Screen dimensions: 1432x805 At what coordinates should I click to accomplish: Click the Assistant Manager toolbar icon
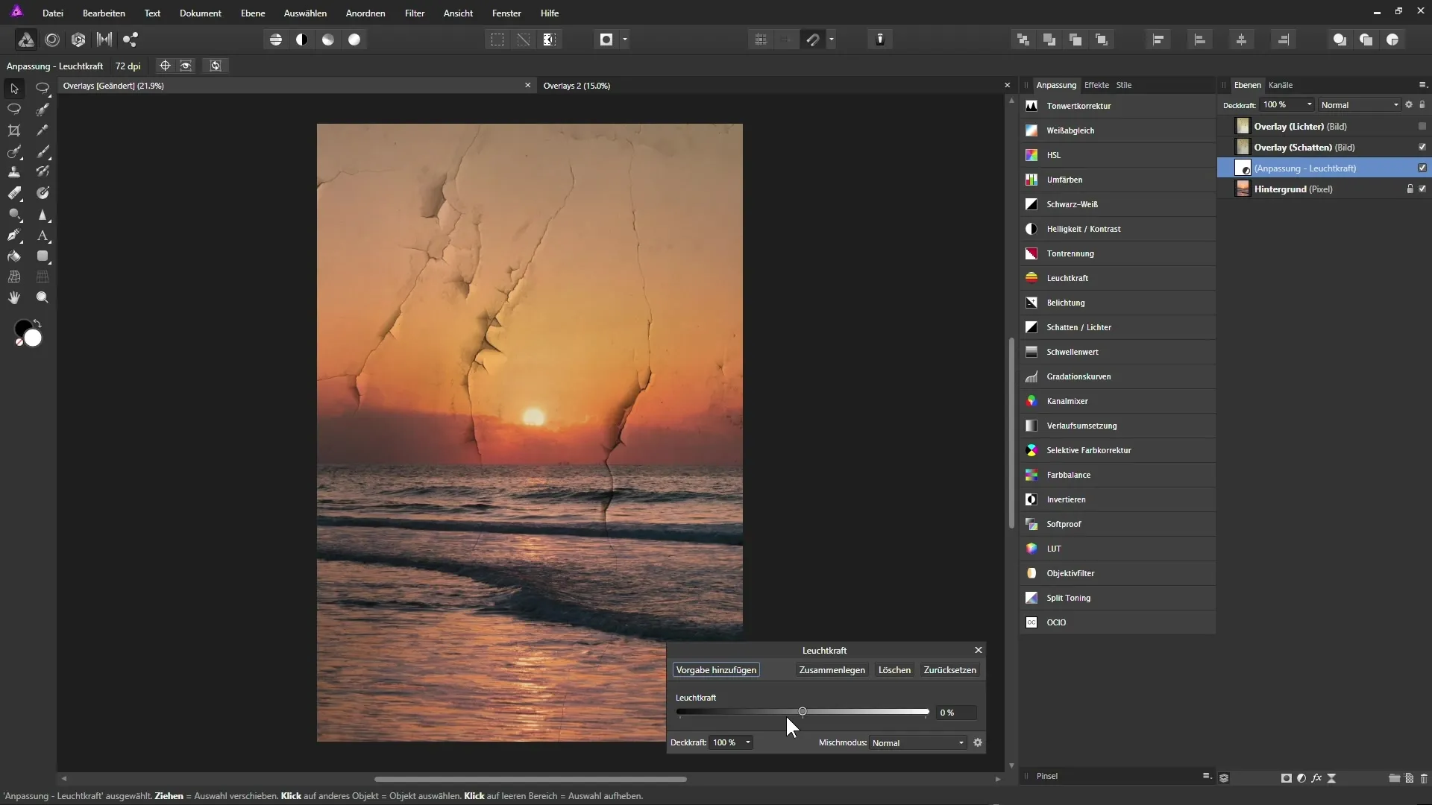coord(880,40)
